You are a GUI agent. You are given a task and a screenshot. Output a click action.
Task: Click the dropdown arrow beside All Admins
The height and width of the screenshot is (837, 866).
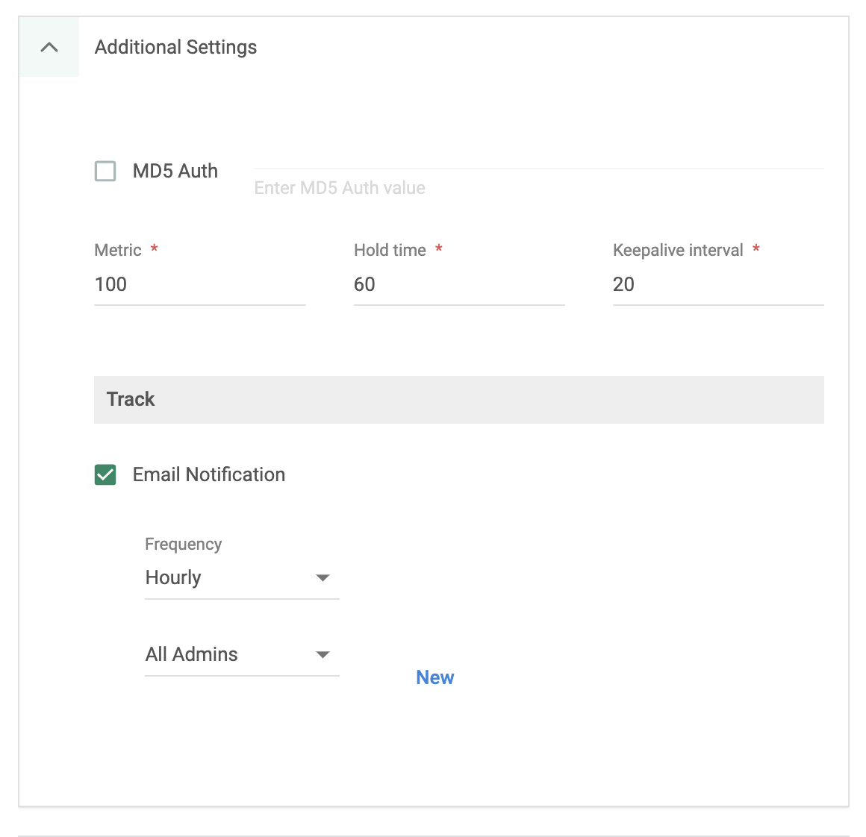coord(323,654)
